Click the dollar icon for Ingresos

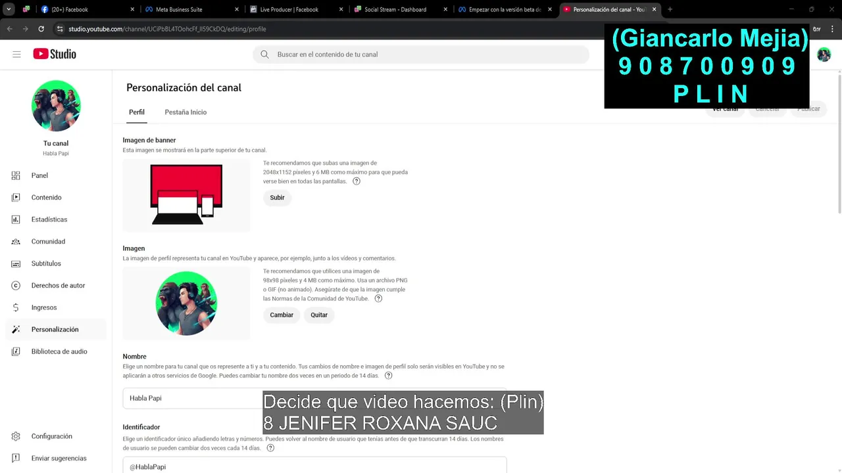16,307
